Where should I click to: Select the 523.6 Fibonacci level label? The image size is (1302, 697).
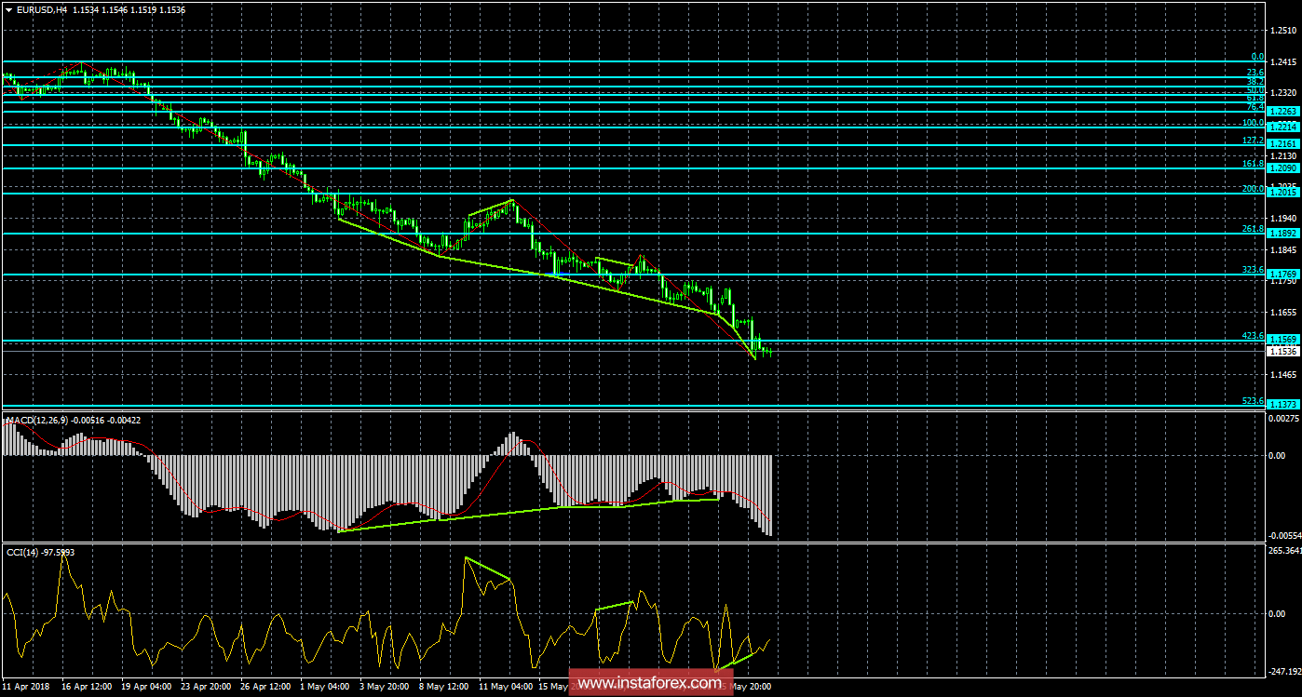[x=1253, y=400]
